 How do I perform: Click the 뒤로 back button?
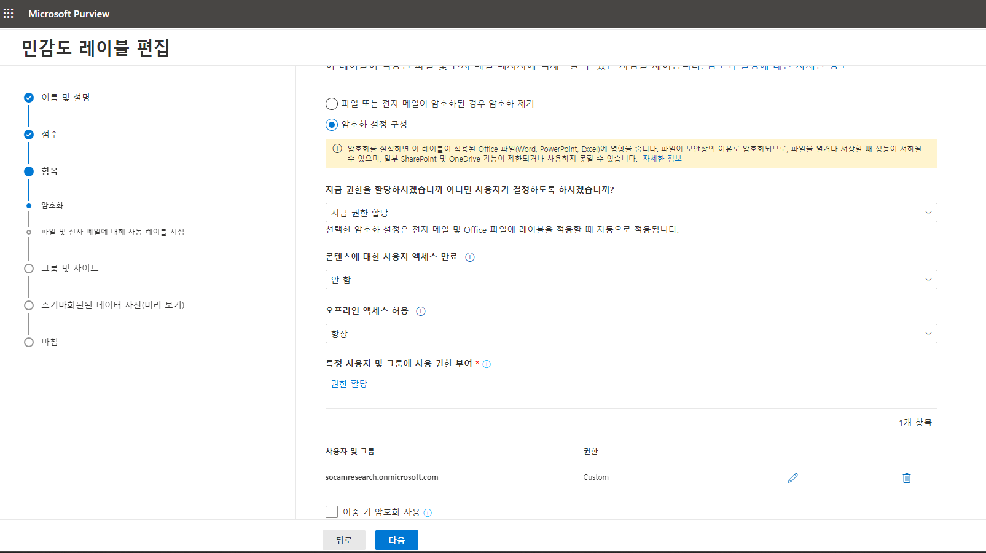(344, 540)
